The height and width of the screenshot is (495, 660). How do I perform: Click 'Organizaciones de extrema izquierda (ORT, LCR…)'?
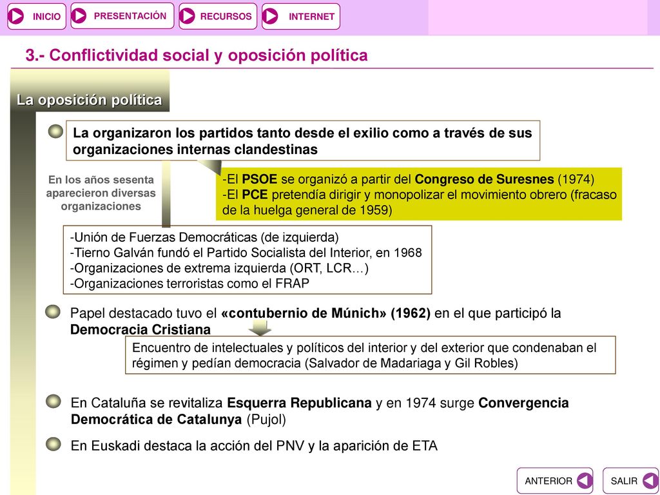point(219,268)
